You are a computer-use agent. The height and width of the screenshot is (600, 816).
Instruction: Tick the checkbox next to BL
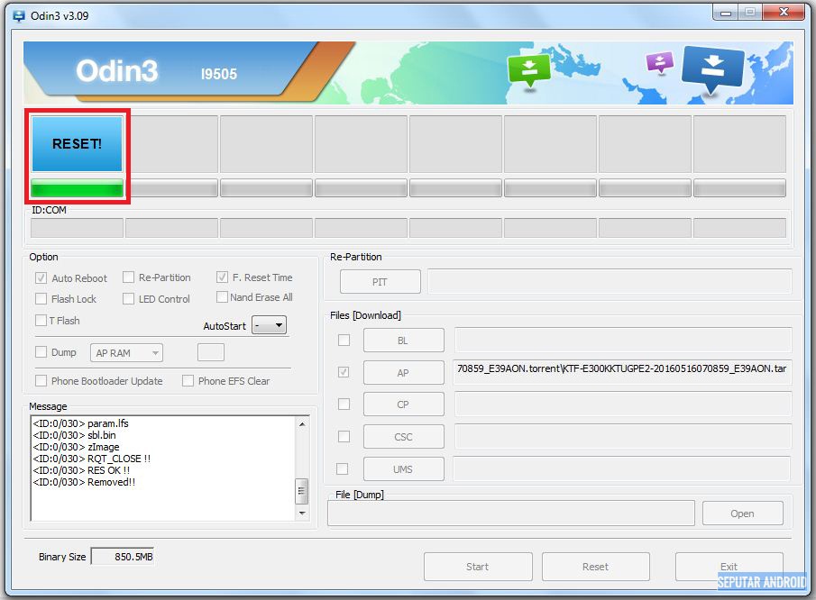[x=344, y=340]
